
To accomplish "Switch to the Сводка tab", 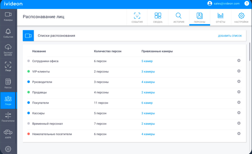I will (158, 17).
